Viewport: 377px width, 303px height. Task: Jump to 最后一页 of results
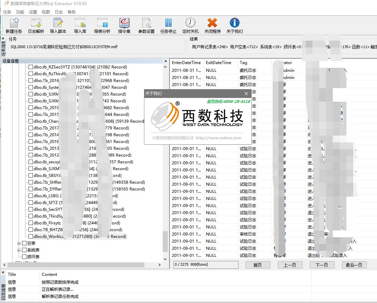pyautogui.click(x=354, y=265)
